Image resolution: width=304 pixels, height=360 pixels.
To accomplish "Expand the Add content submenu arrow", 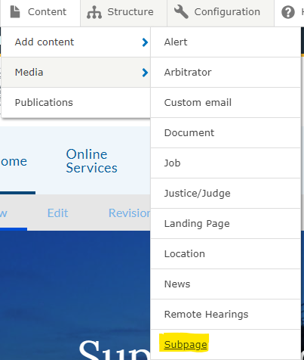I will [x=145, y=42].
